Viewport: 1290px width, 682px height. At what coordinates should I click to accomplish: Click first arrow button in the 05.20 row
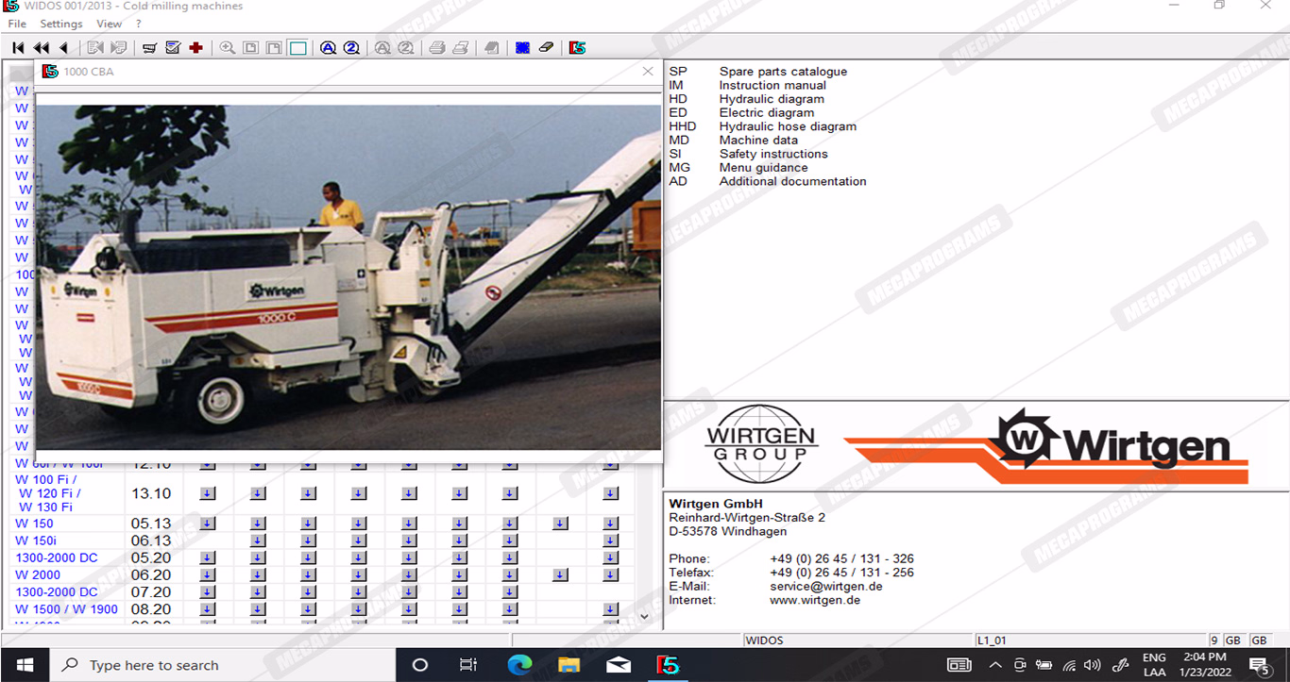click(x=208, y=557)
